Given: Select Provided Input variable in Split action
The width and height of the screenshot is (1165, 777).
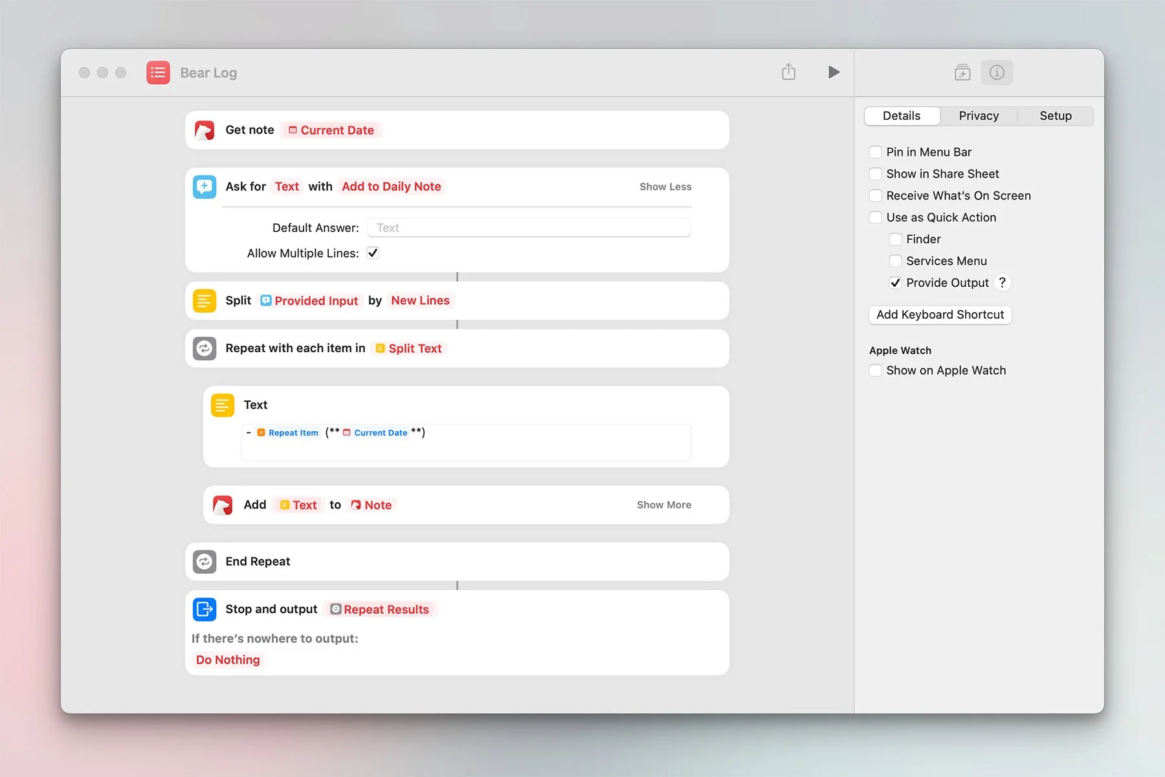Looking at the screenshot, I should tap(309, 300).
